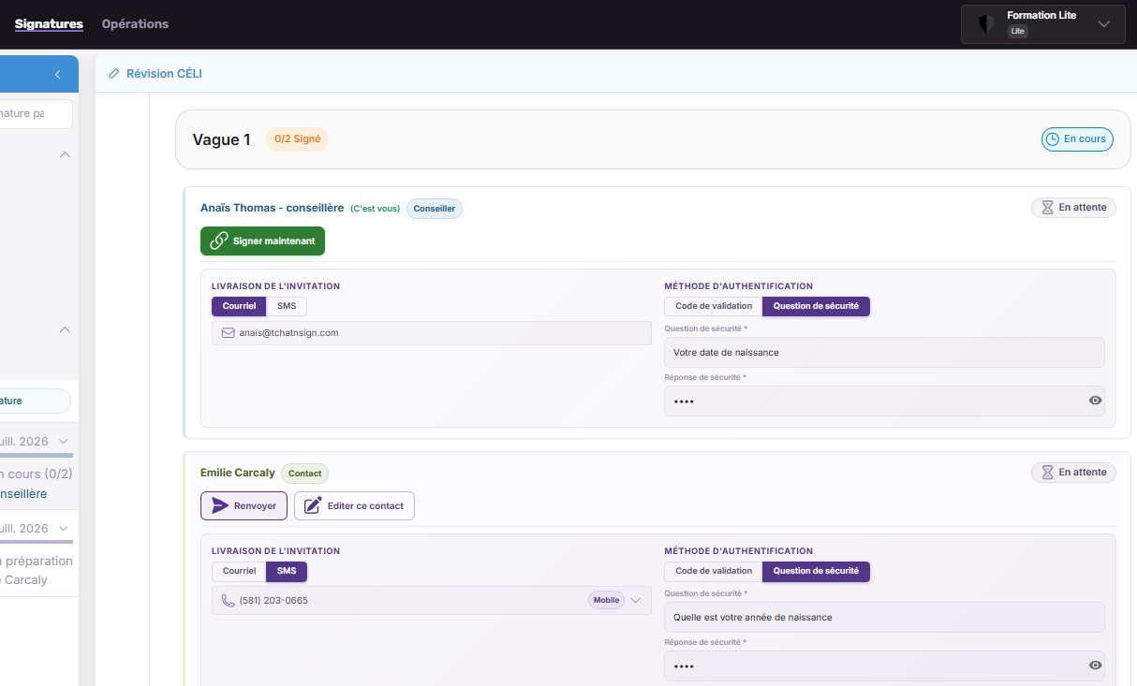Click the Renvoyer button
The height and width of the screenshot is (686, 1137).
244,506
